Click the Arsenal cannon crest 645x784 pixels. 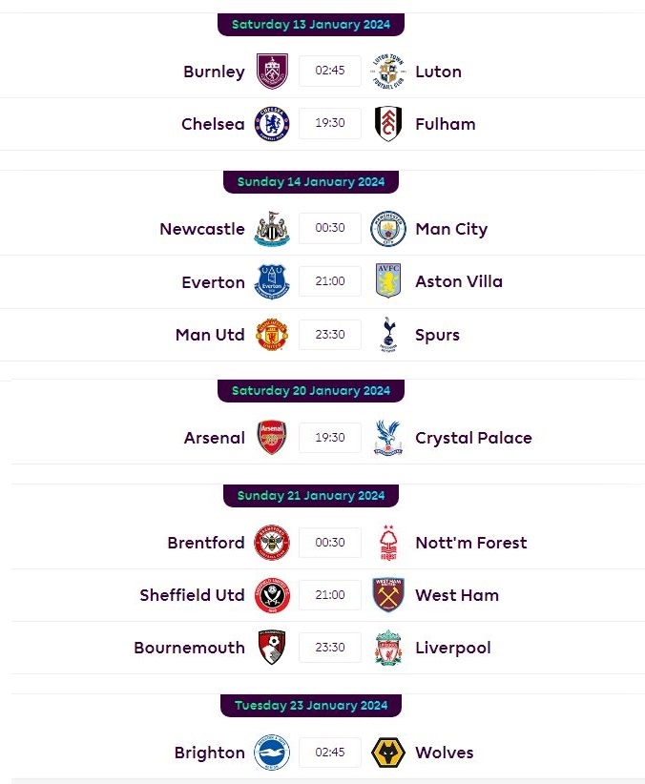tap(272, 437)
